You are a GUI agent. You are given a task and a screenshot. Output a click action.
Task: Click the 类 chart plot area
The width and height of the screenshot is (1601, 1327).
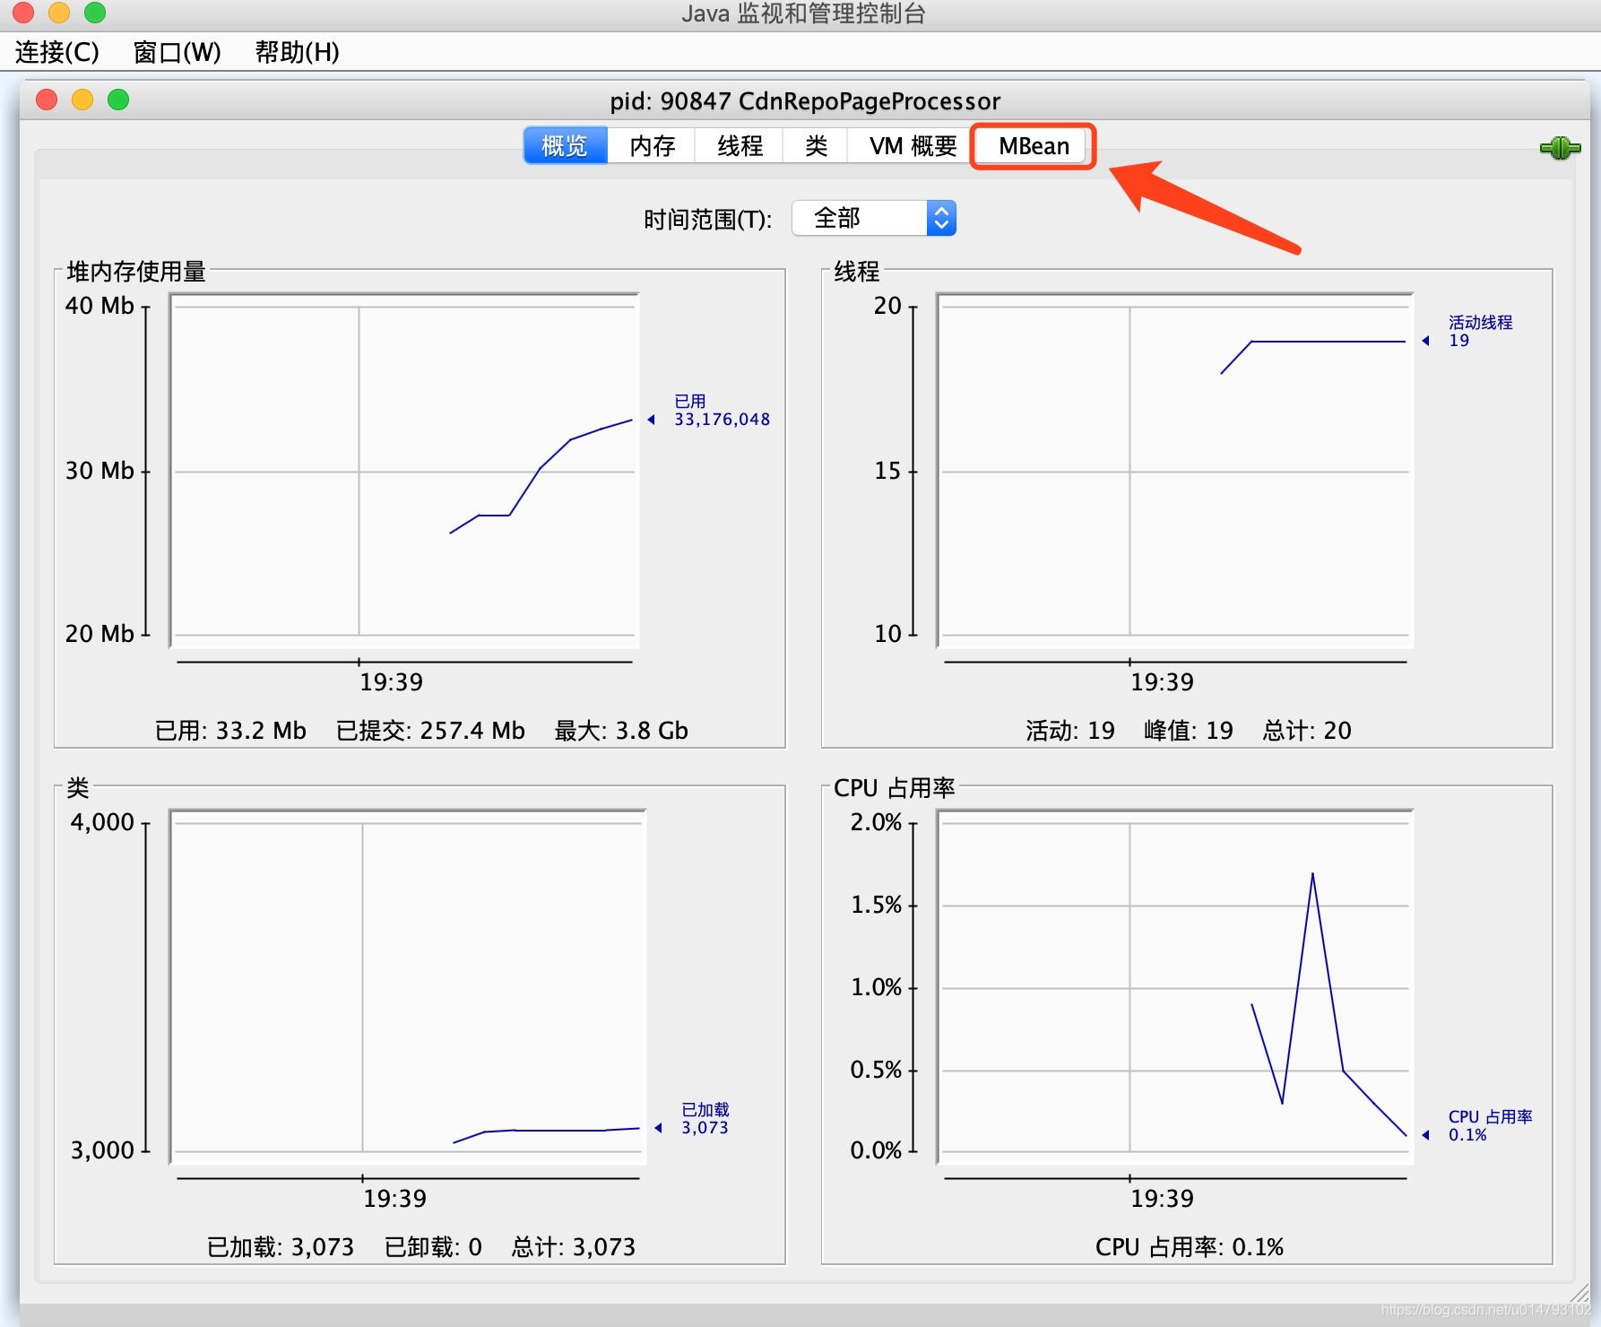pos(408,986)
